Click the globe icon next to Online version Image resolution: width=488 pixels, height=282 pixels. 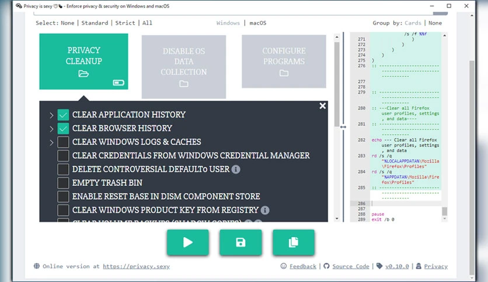(x=37, y=266)
